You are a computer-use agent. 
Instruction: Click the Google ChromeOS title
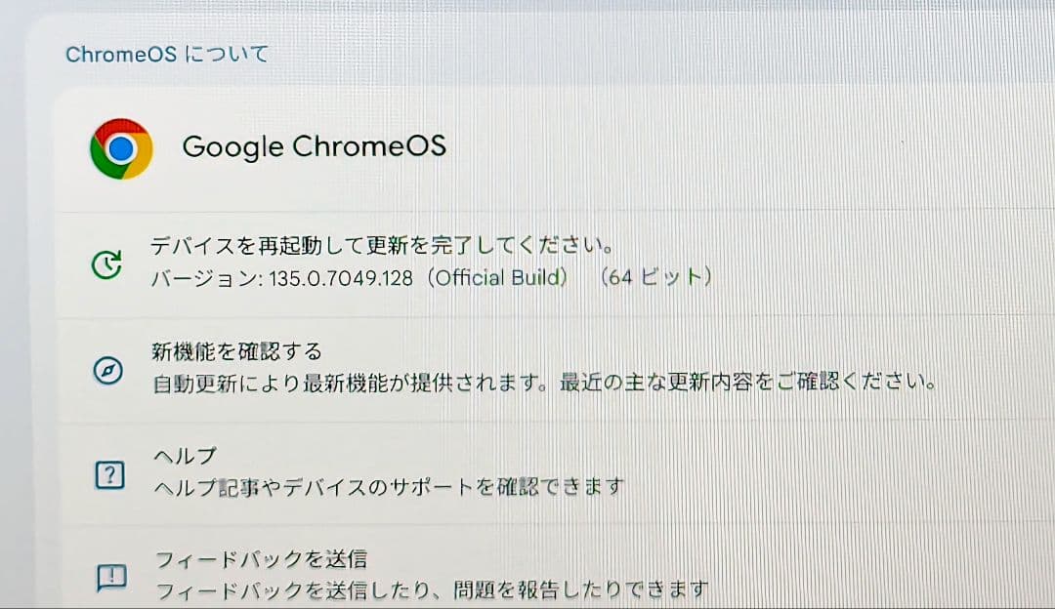point(315,146)
